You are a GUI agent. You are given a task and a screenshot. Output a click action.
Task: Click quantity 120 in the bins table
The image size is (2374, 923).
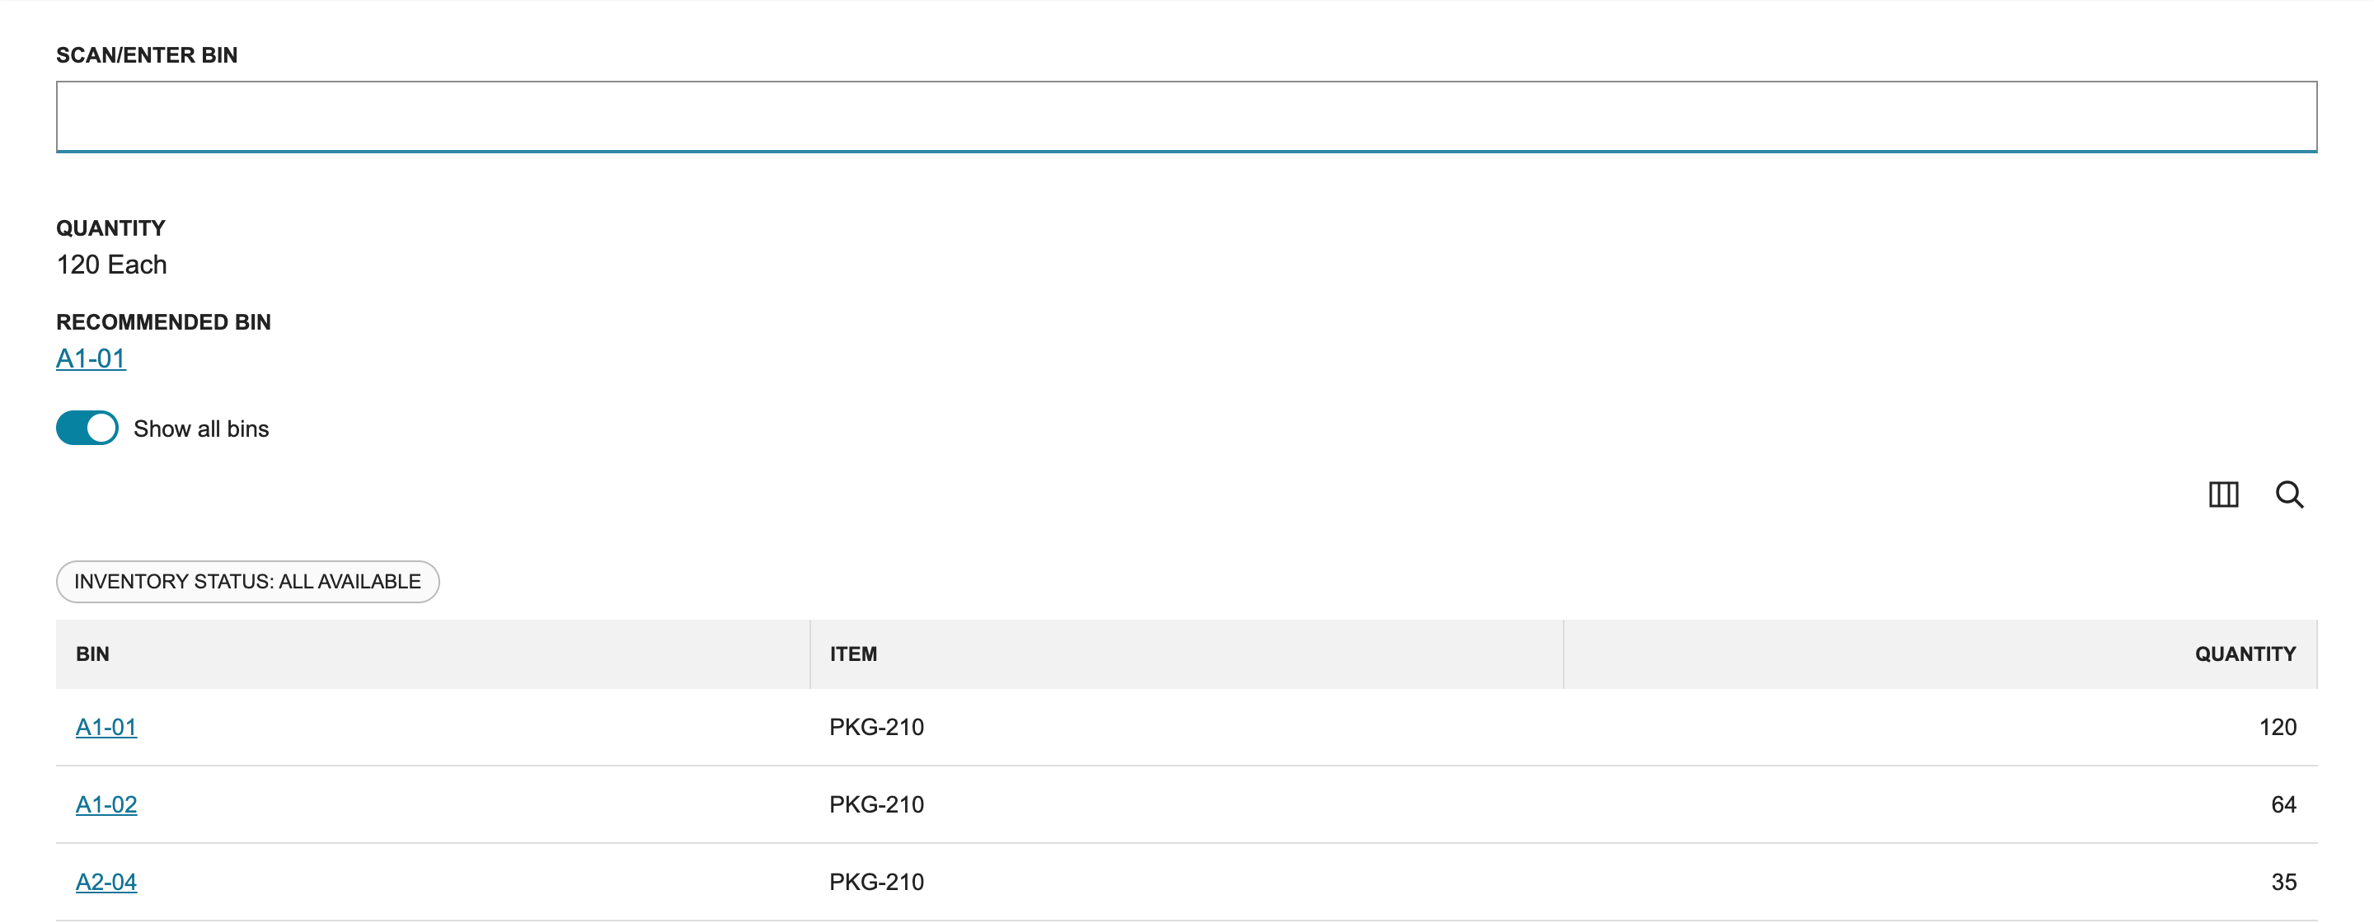[x=2278, y=728]
